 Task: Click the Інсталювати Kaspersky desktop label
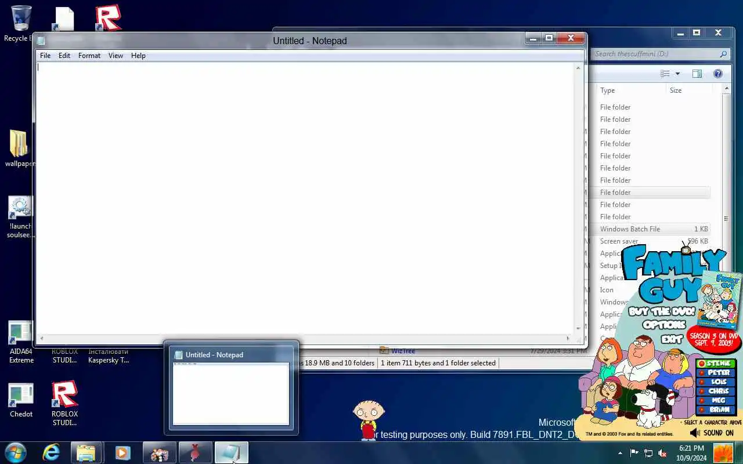point(109,356)
